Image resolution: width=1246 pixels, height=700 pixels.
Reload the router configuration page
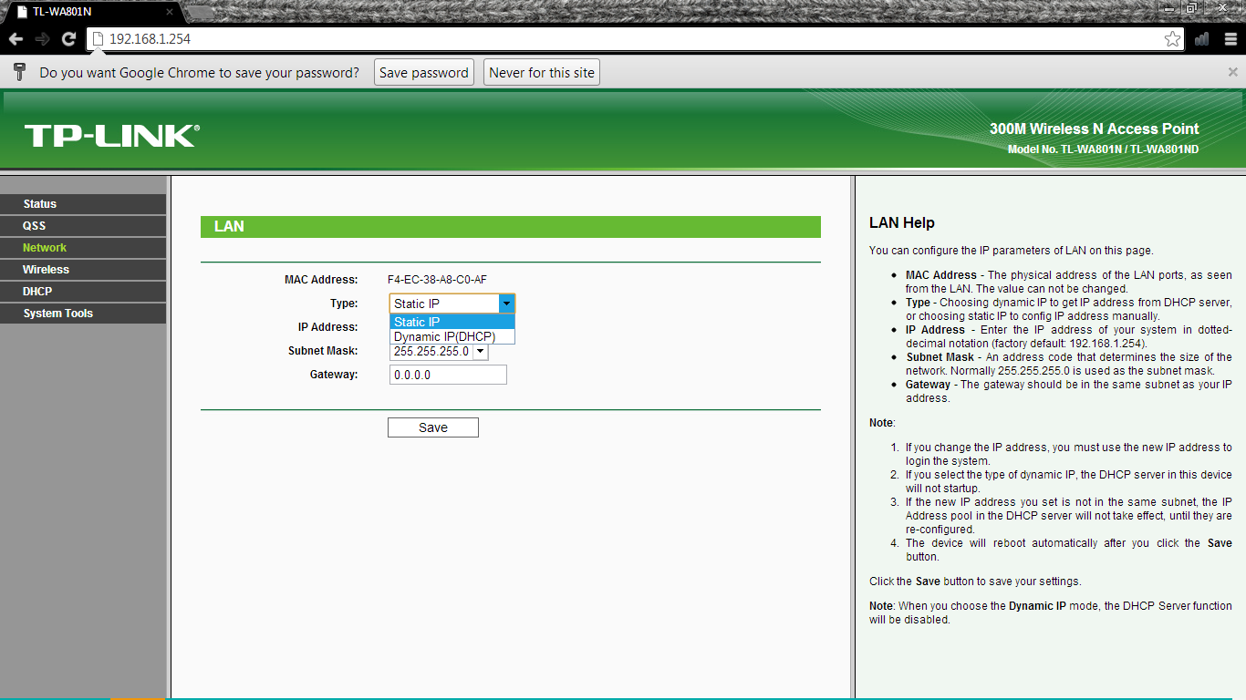click(67, 39)
